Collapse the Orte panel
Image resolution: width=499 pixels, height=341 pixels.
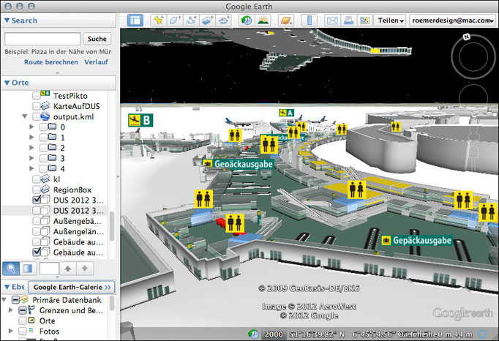coord(7,83)
